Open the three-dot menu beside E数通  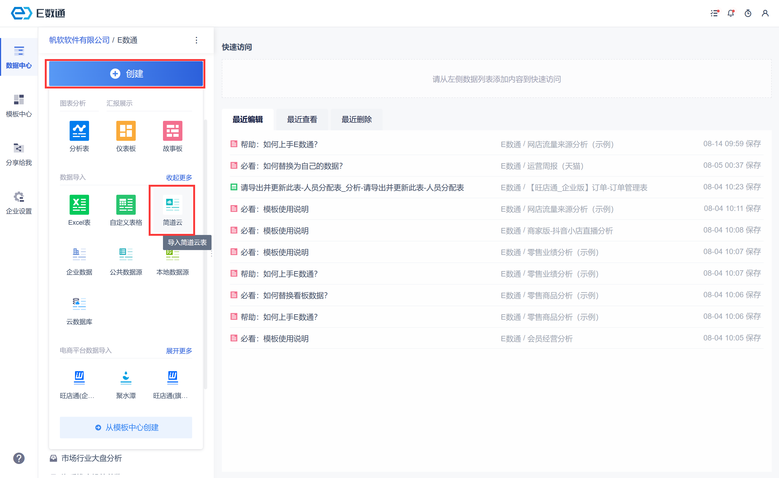click(196, 40)
